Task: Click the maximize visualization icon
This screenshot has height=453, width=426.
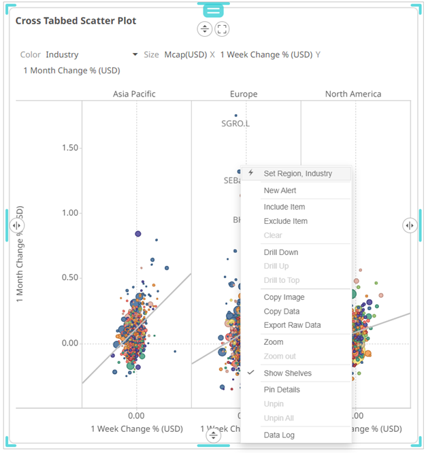Action: pos(222,29)
